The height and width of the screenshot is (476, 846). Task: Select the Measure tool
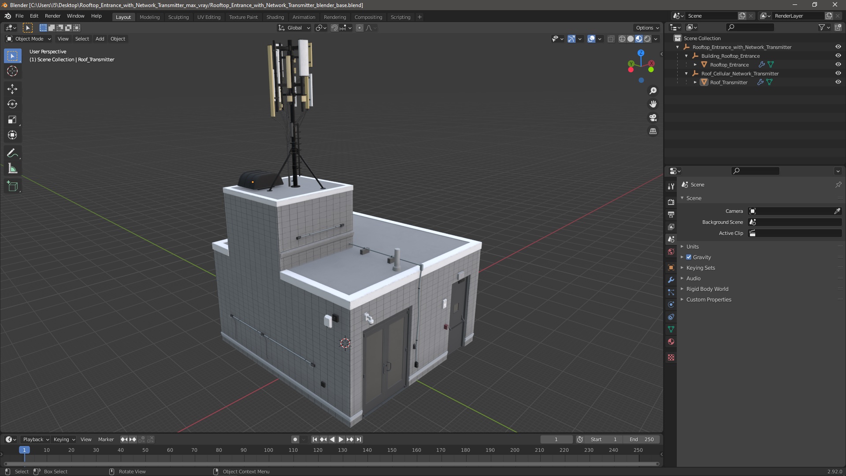click(x=12, y=169)
